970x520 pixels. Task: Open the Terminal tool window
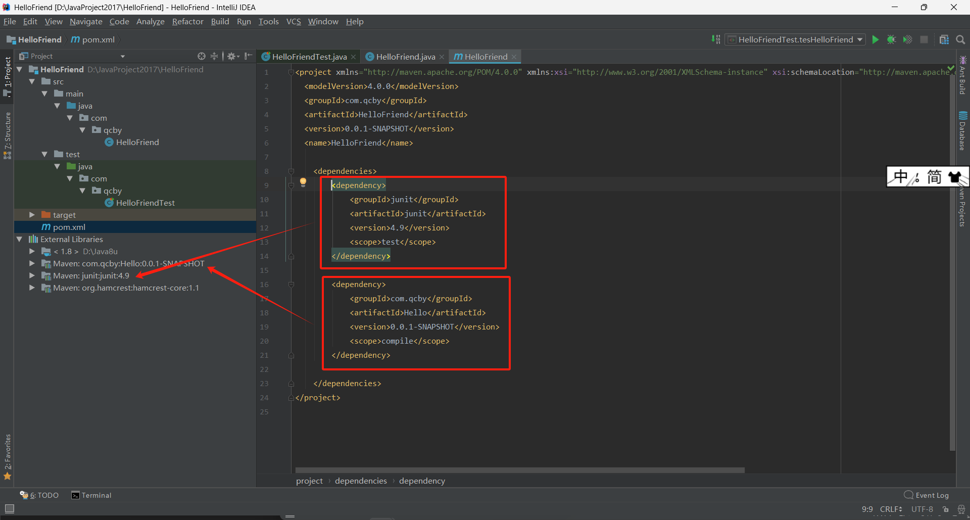click(91, 495)
